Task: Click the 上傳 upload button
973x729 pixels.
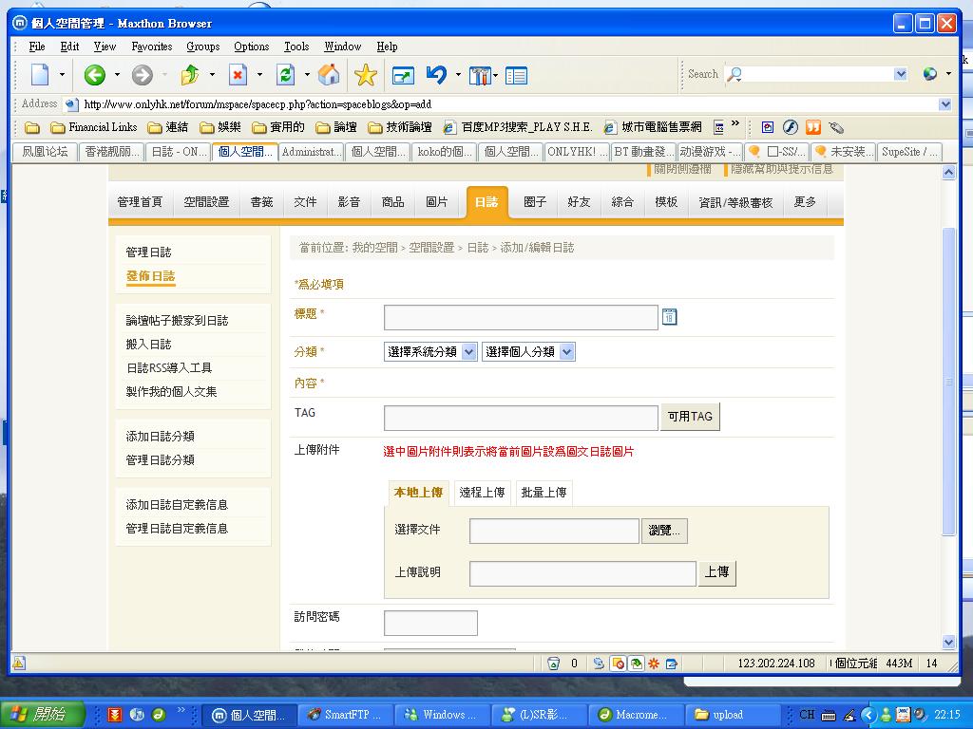Action: (717, 572)
